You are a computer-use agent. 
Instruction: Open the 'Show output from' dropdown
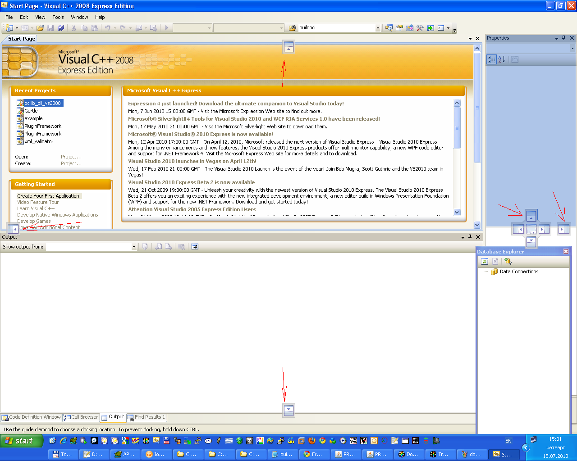point(134,247)
